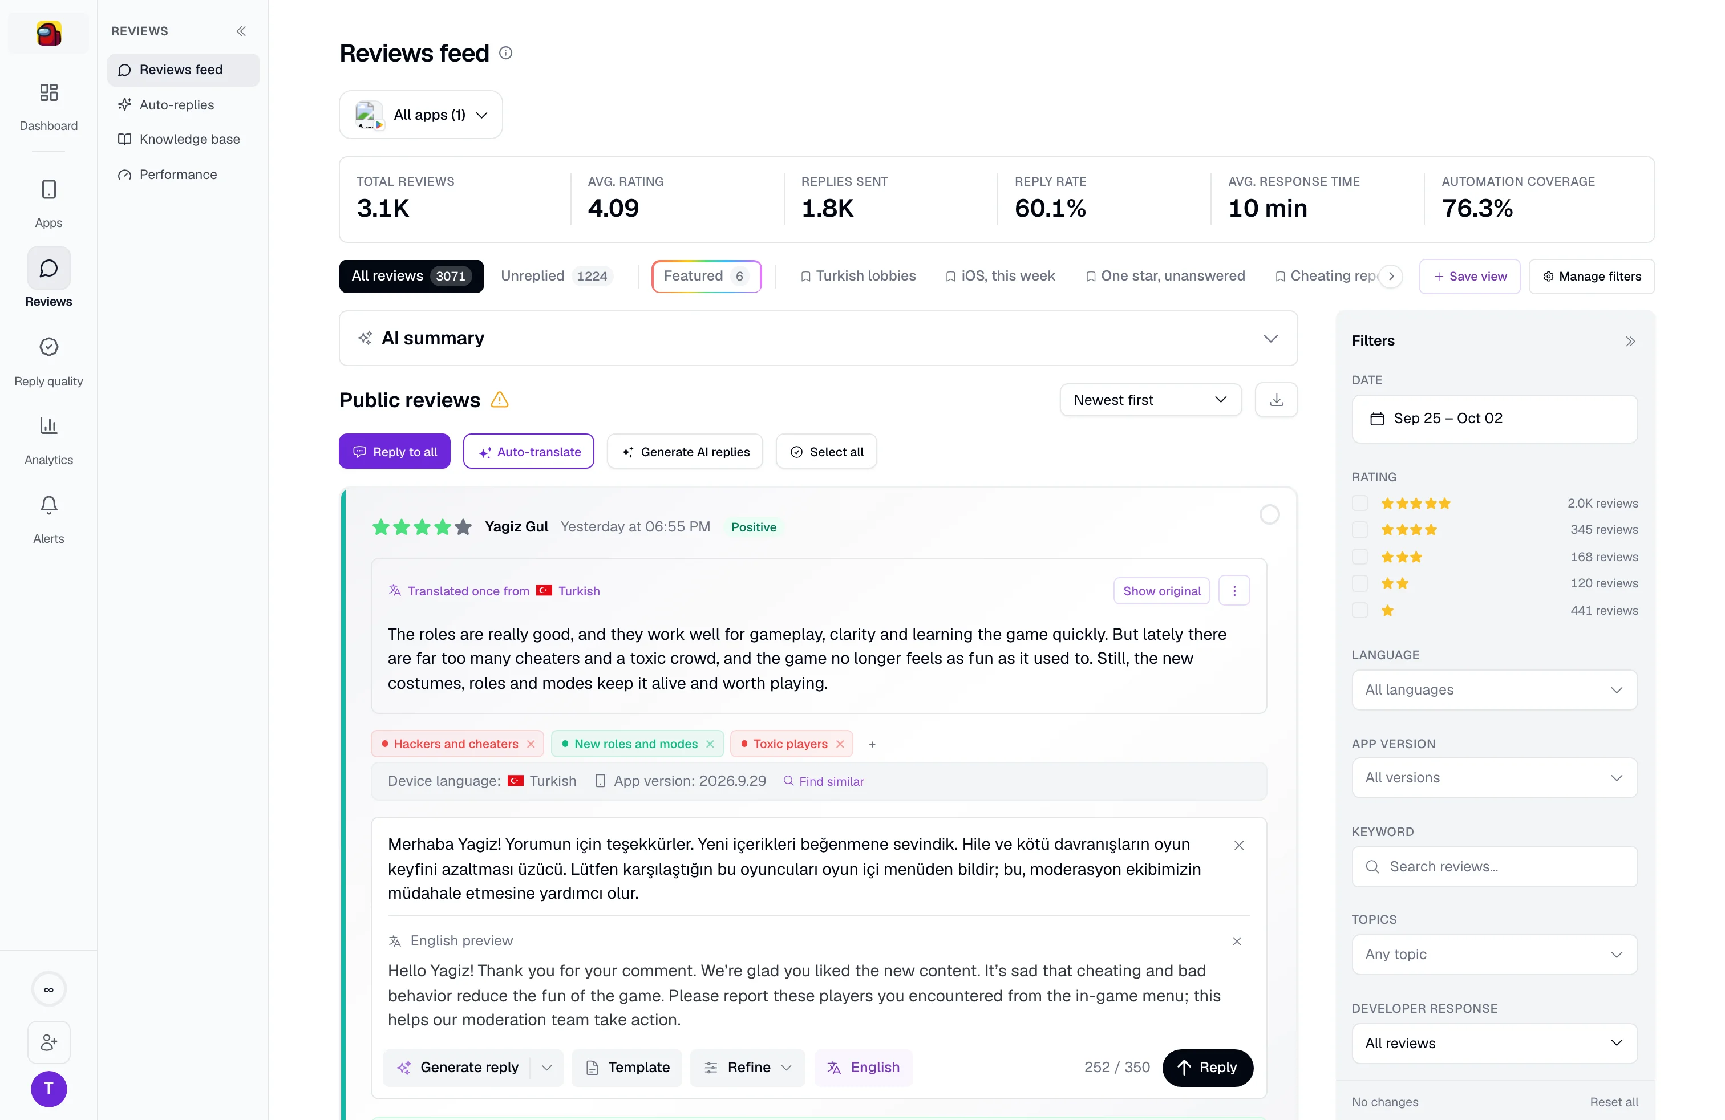Screen dimensions: 1725x1120
Task: Switch to Unreplied tab
Action: tap(556, 277)
